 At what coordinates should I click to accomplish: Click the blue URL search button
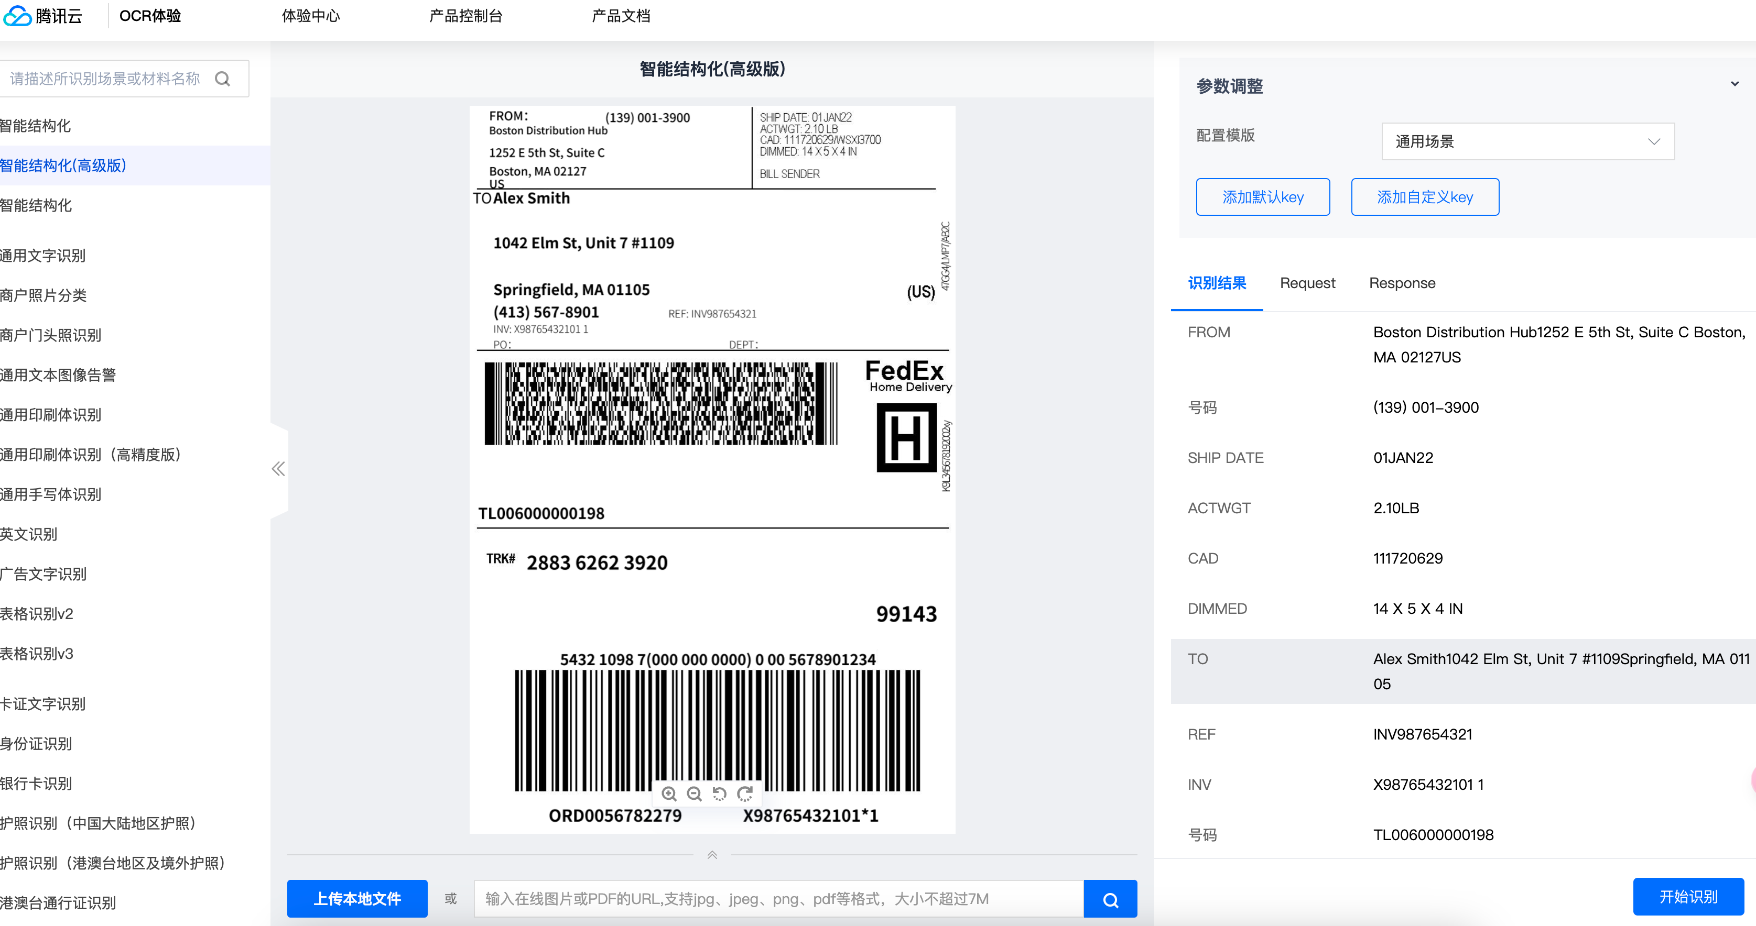tap(1110, 899)
